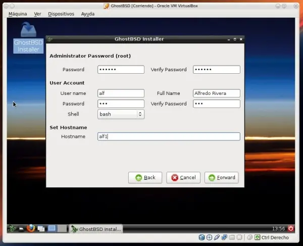Image resolution: width=303 pixels, height=246 pixels.
Task: Click the root Verify Password field
Action: click(217, 70)
